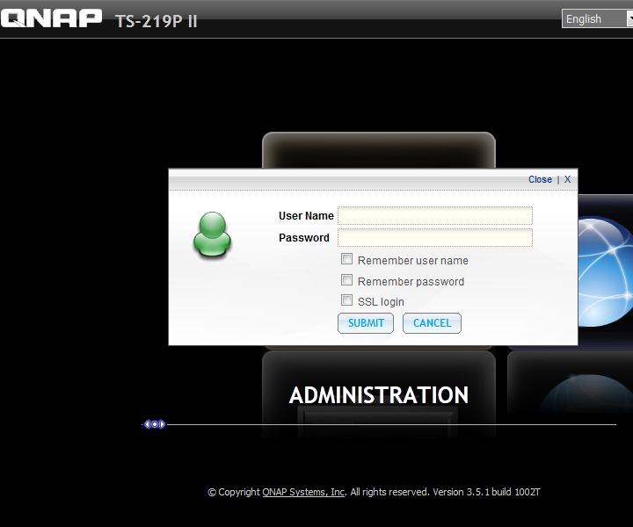
Task: Toggle the SSL login checkbox
Action: tap(347, 300)
